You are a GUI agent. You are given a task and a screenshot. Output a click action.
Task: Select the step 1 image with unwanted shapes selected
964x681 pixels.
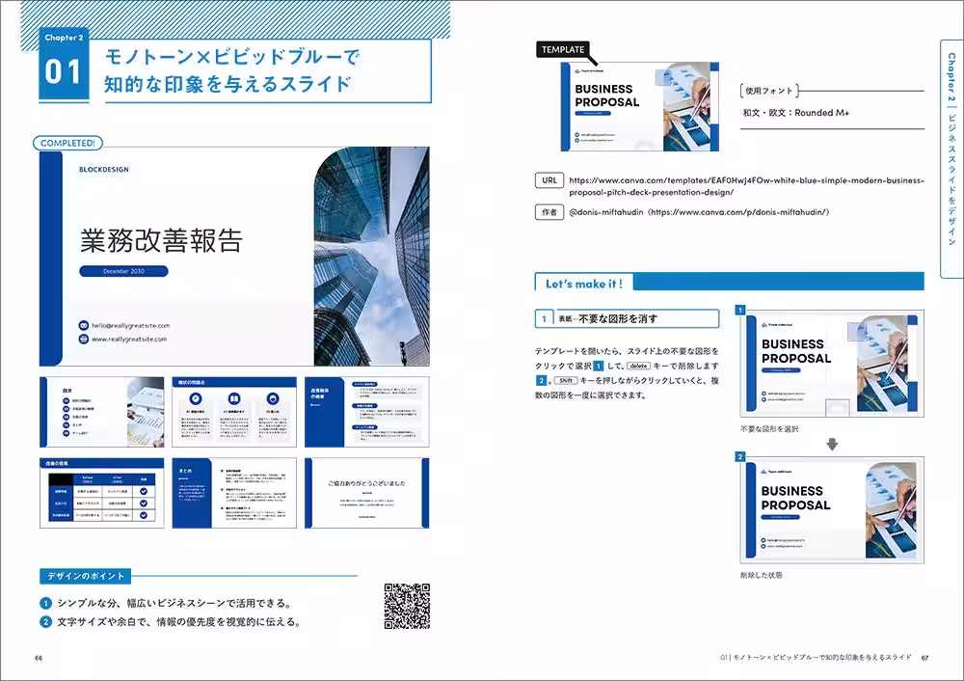click(x=832, y=363)
